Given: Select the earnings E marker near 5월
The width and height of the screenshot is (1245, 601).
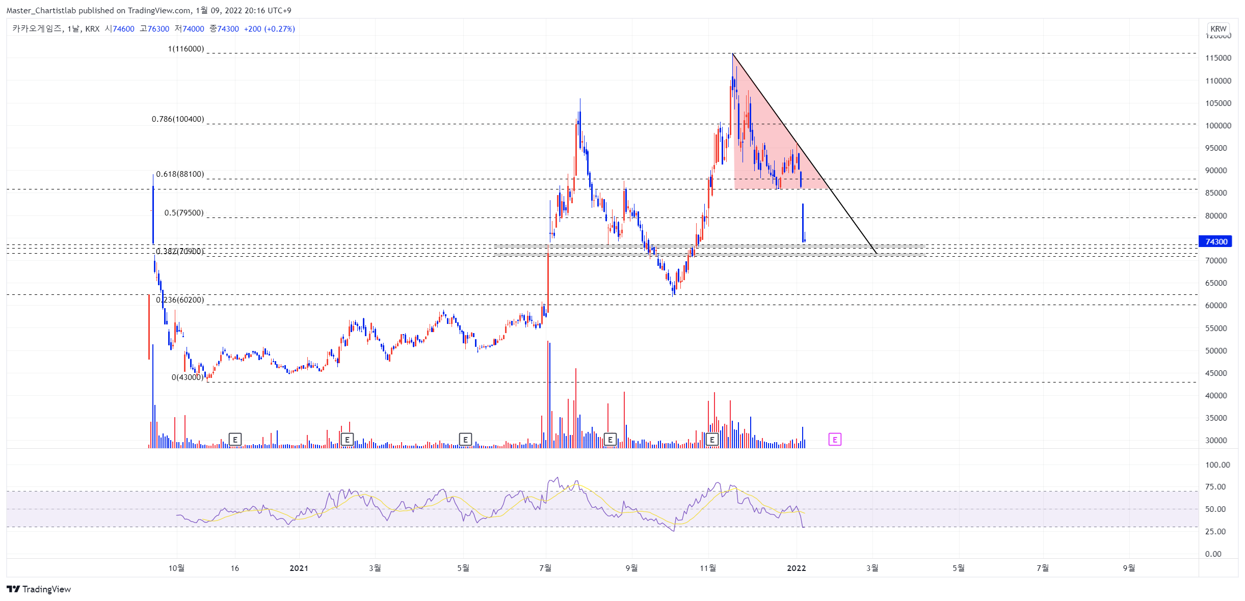Looking at the screenshot, I should click(x=465, y=440).
